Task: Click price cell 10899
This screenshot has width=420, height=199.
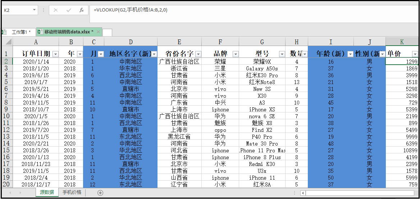Action: (x=402, y=150)
